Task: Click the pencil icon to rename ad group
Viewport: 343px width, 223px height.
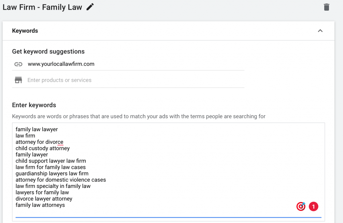Action: (90, 7)
